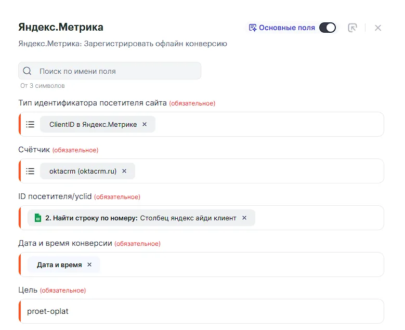Open list icon in the Счётчик field
The width and height of the screenshot is (405, 330).
[31, 171]
